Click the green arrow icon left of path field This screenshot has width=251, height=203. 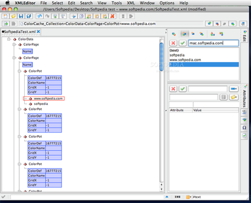[x=6, y=24]
